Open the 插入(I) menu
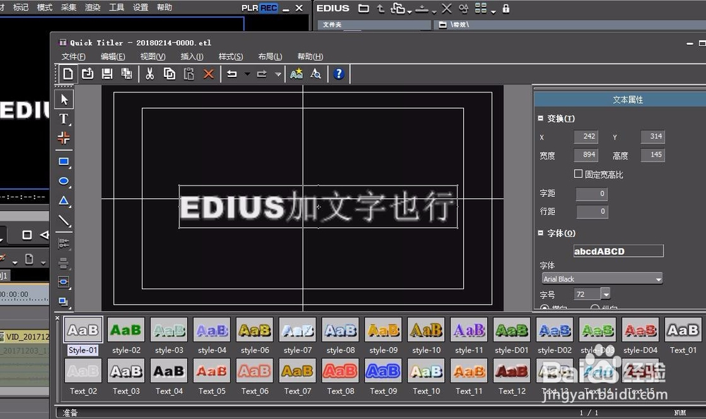 (192, 56)
